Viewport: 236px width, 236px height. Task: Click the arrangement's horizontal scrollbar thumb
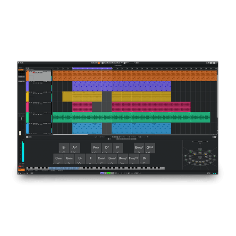tap(70, 135)
